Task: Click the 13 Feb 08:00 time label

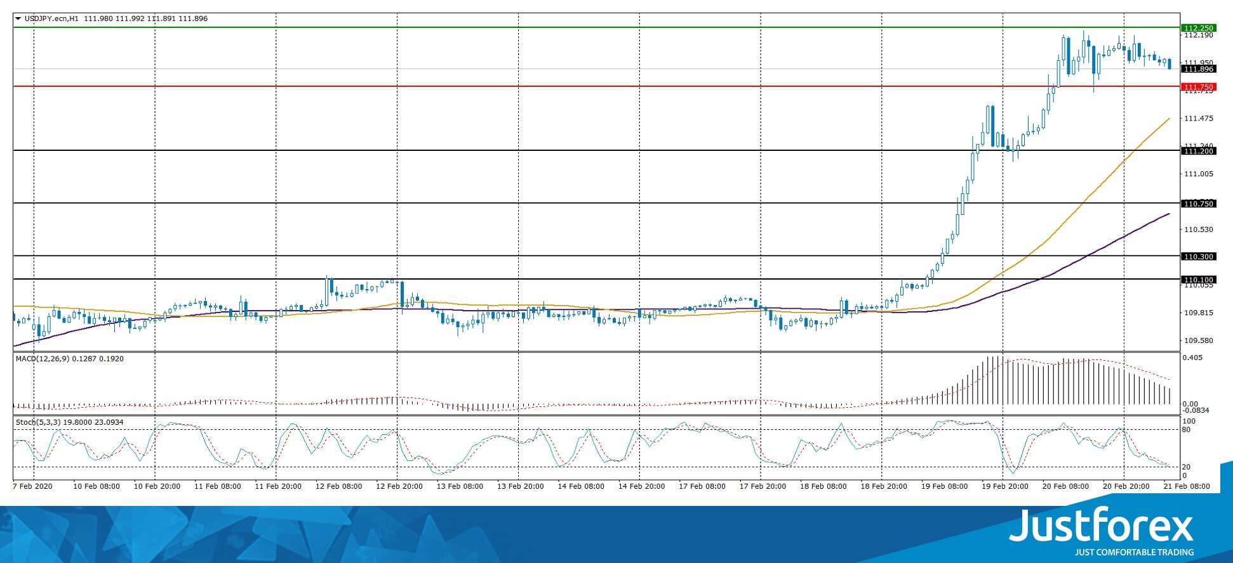Action: pyautogui.click(x=460, y=486)
